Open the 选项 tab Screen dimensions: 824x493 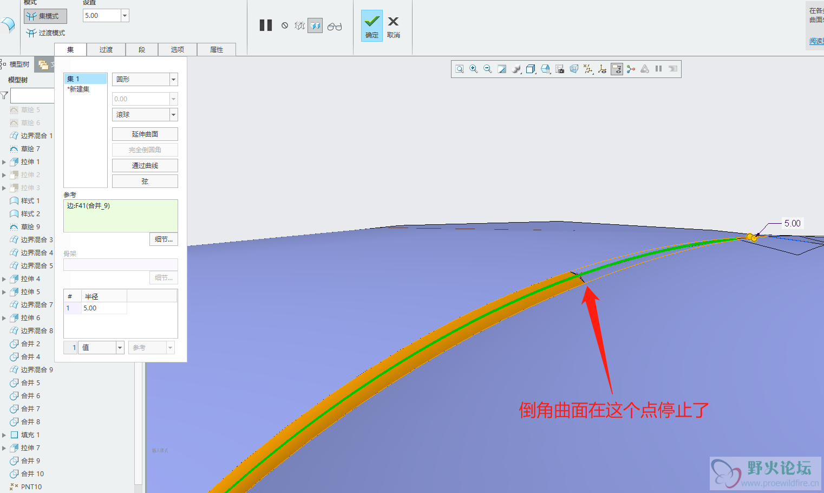[178, 49]
